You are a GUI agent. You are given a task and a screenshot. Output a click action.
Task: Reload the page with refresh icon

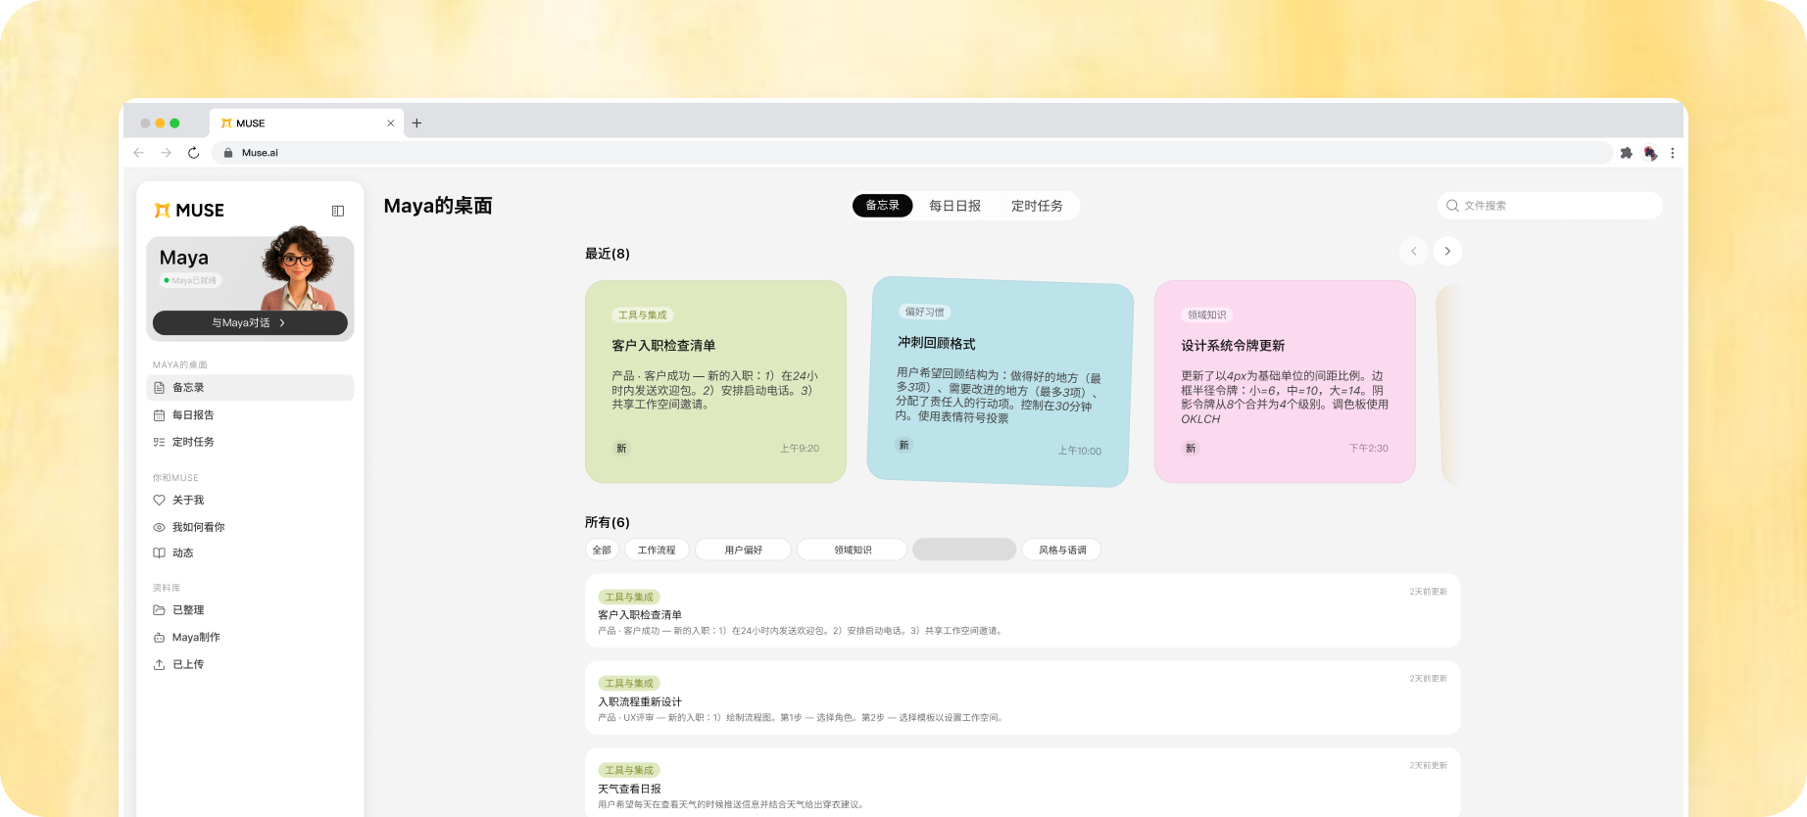pyautogui.click(x=193, y=153)
